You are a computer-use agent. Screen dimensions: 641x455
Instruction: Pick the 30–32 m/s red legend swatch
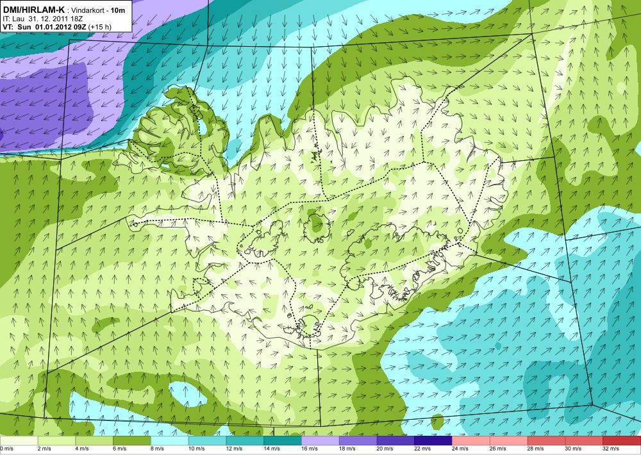(583, 441)
